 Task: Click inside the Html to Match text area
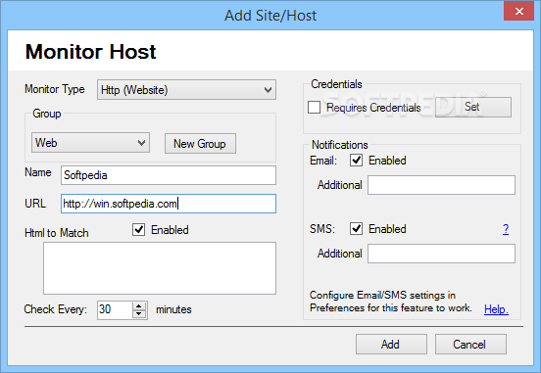tap(160, 268)
